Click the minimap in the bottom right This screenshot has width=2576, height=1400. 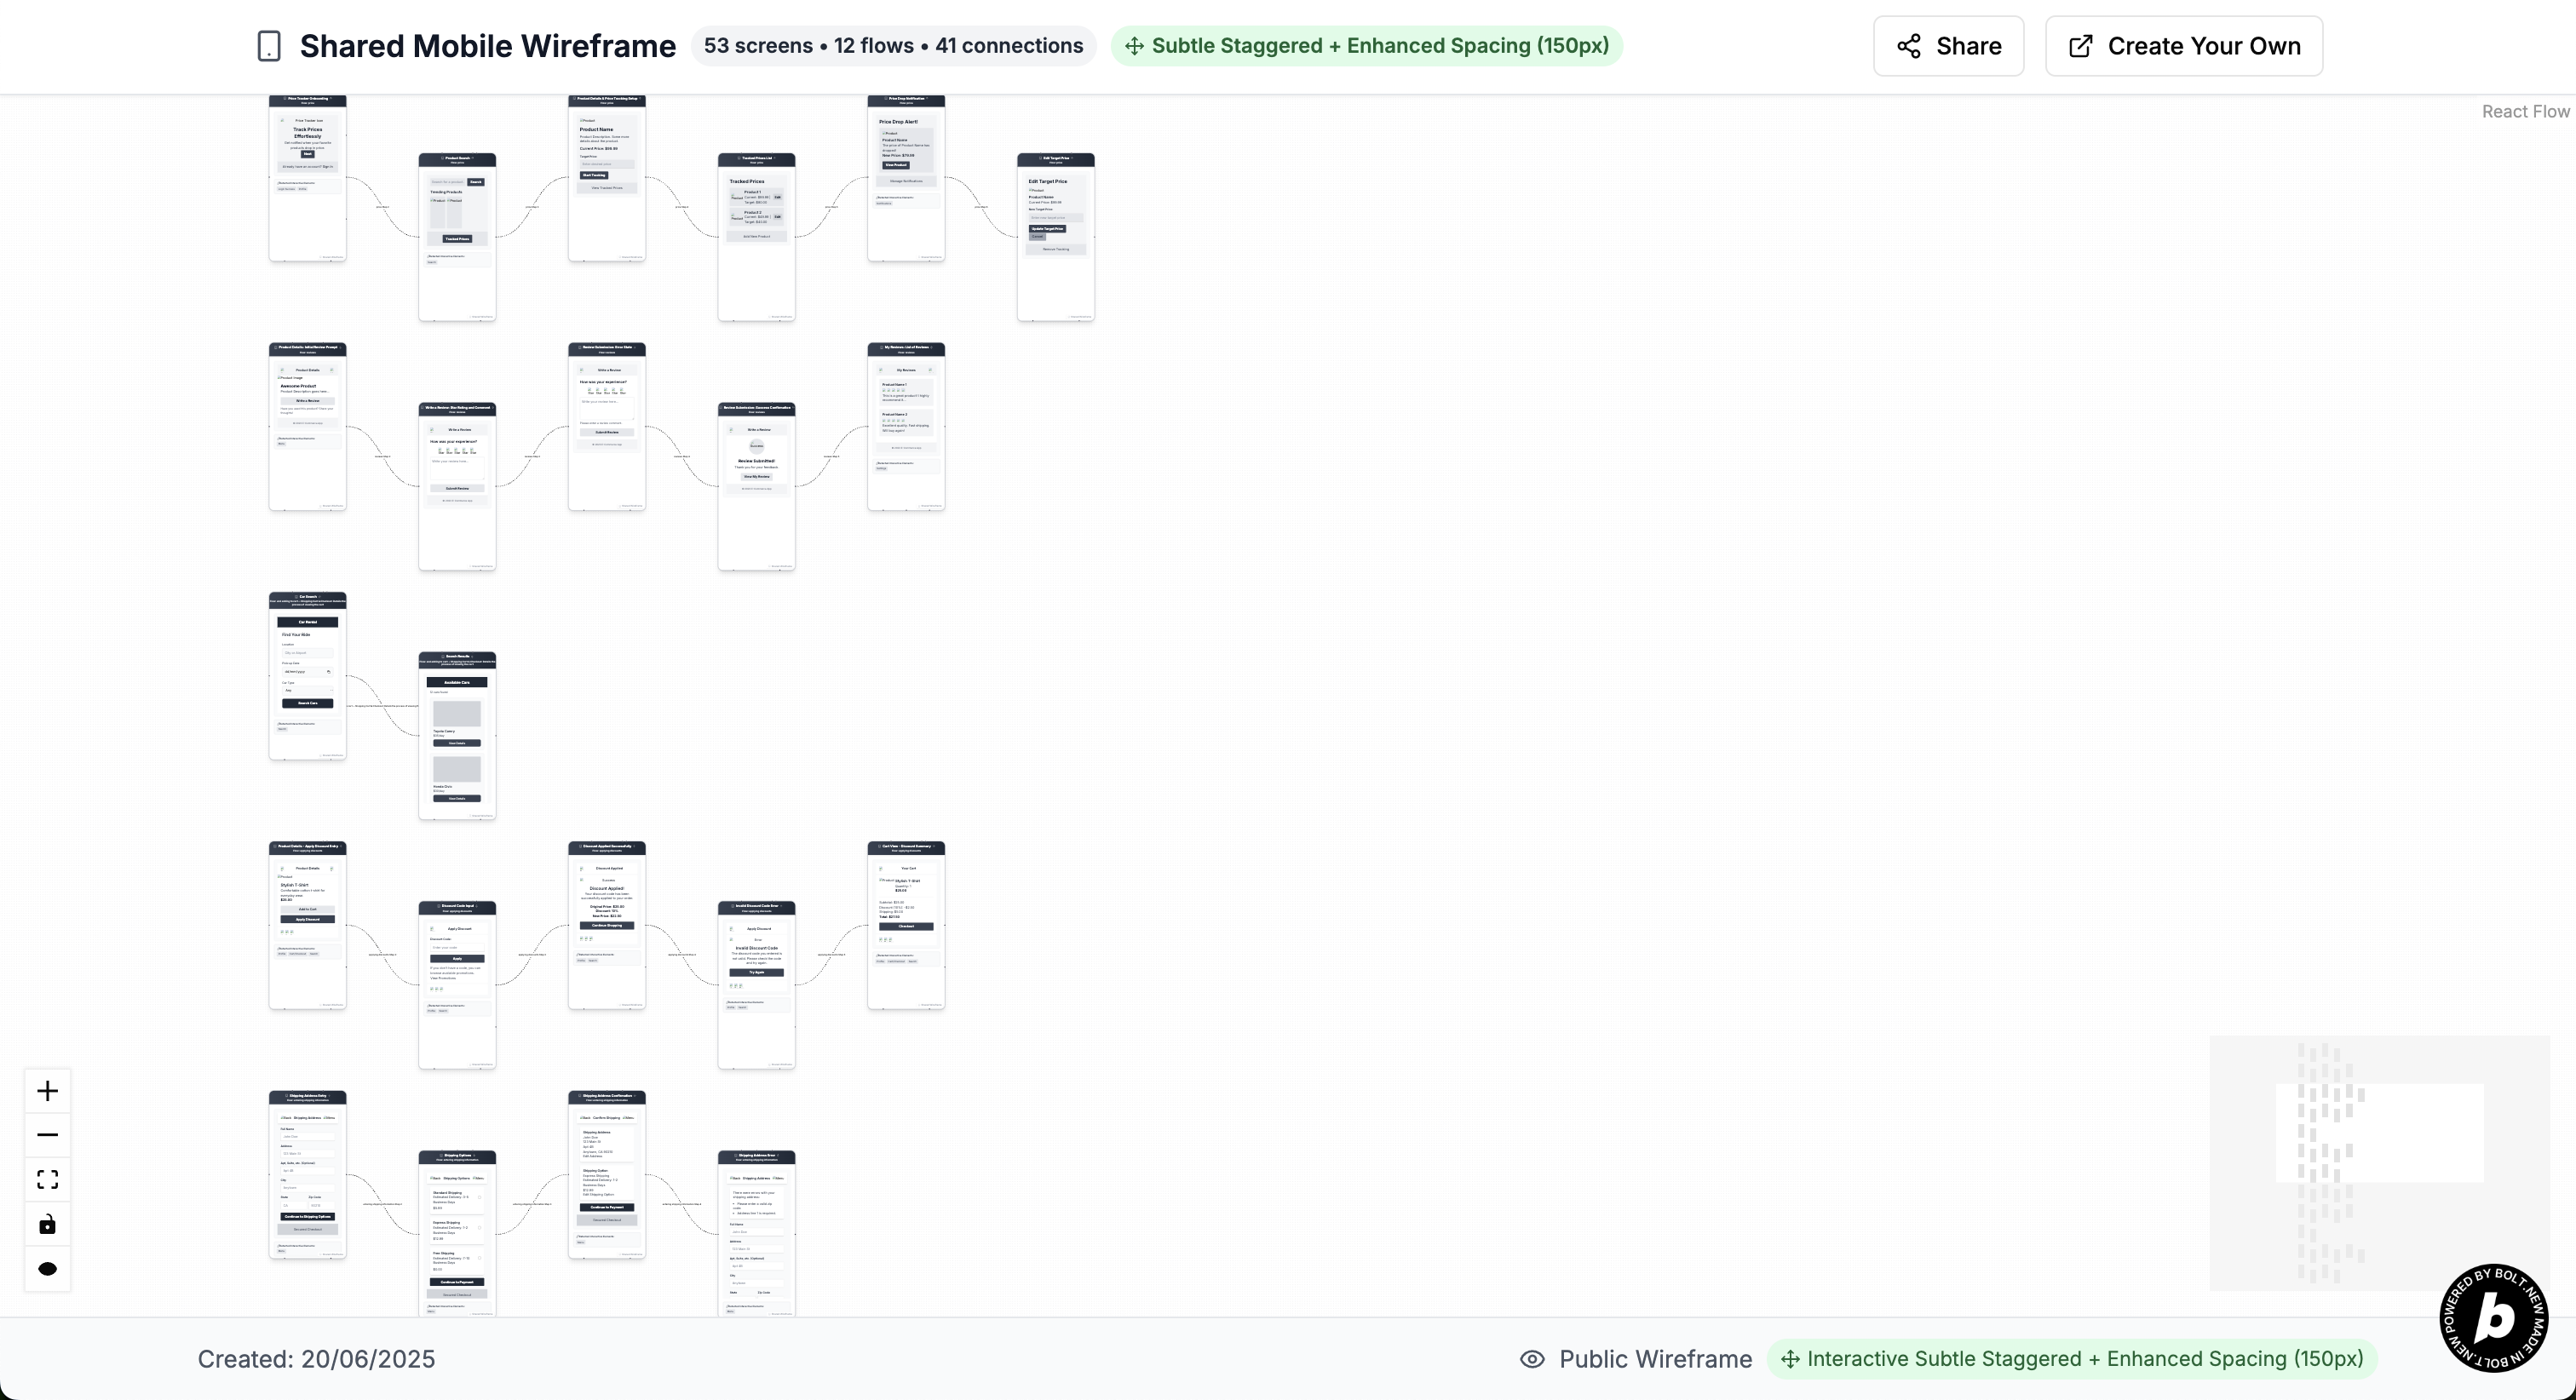(x=2378, y=1162)
